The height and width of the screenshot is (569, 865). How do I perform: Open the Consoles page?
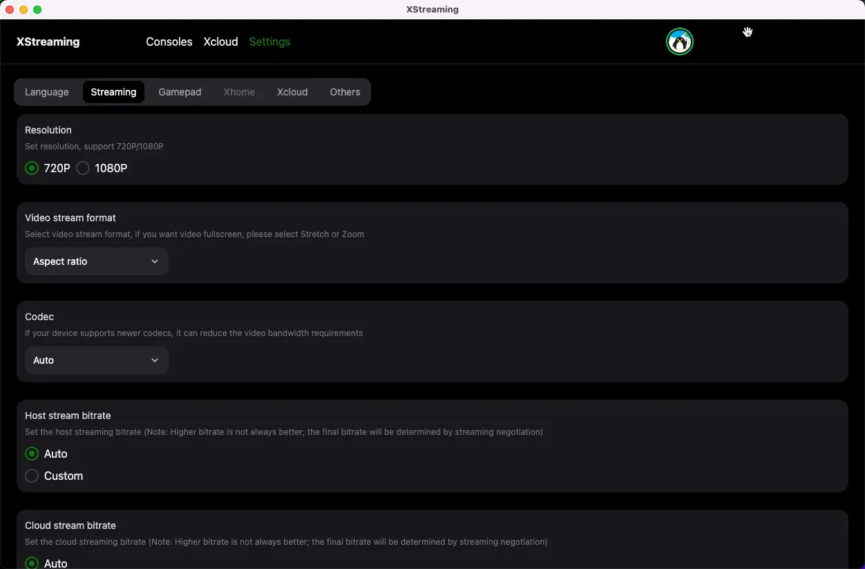pos(169,41)
